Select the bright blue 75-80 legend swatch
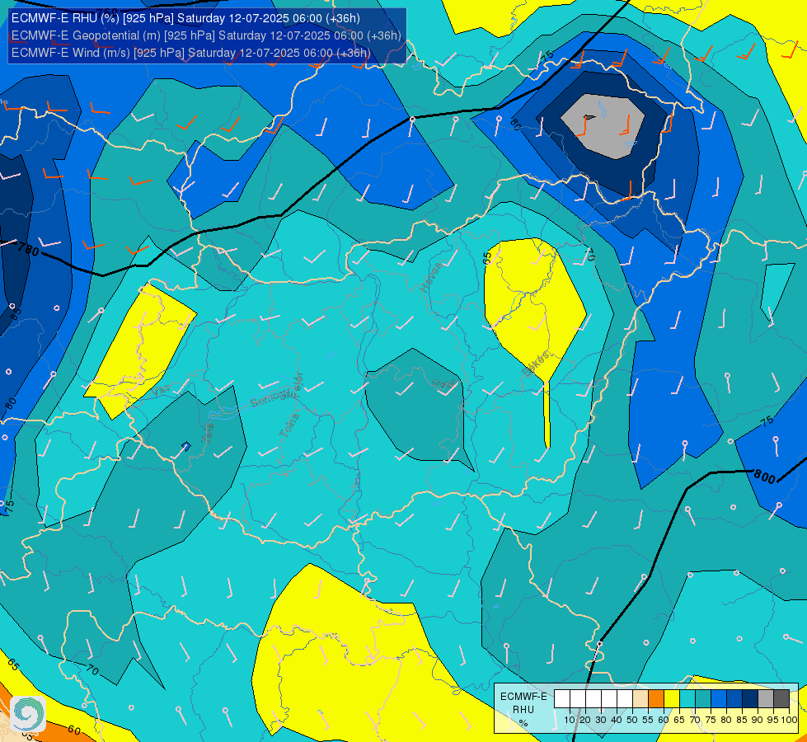Screen dimensions: 807x742 (719, 699)
